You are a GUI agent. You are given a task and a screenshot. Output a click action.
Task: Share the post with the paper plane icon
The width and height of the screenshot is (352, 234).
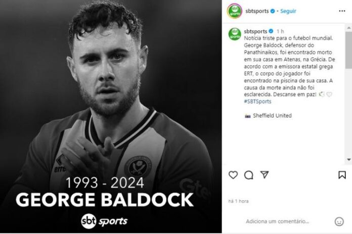pyautogui.click(x=264, y=175)
